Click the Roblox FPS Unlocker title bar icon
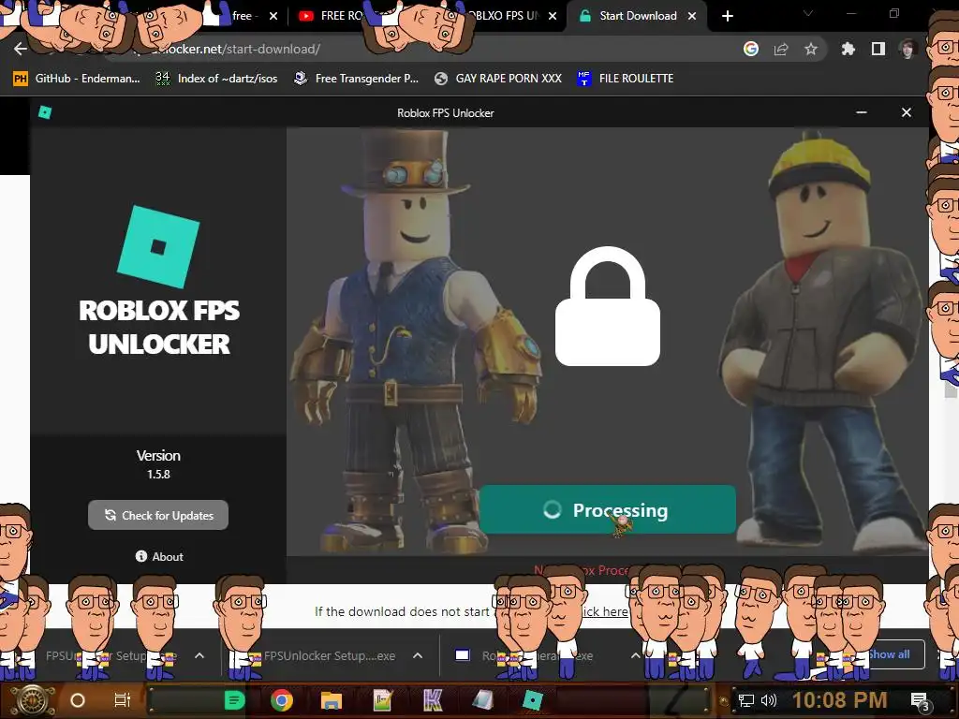The height and width of the screenshot is (719, 959). tap(45, 112)
